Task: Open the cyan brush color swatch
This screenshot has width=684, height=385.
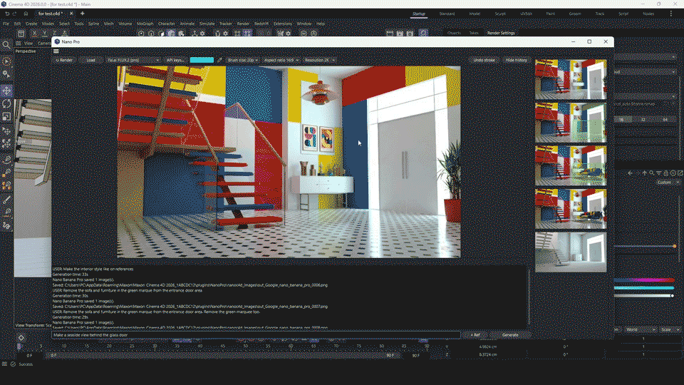Action: [202, 60]
